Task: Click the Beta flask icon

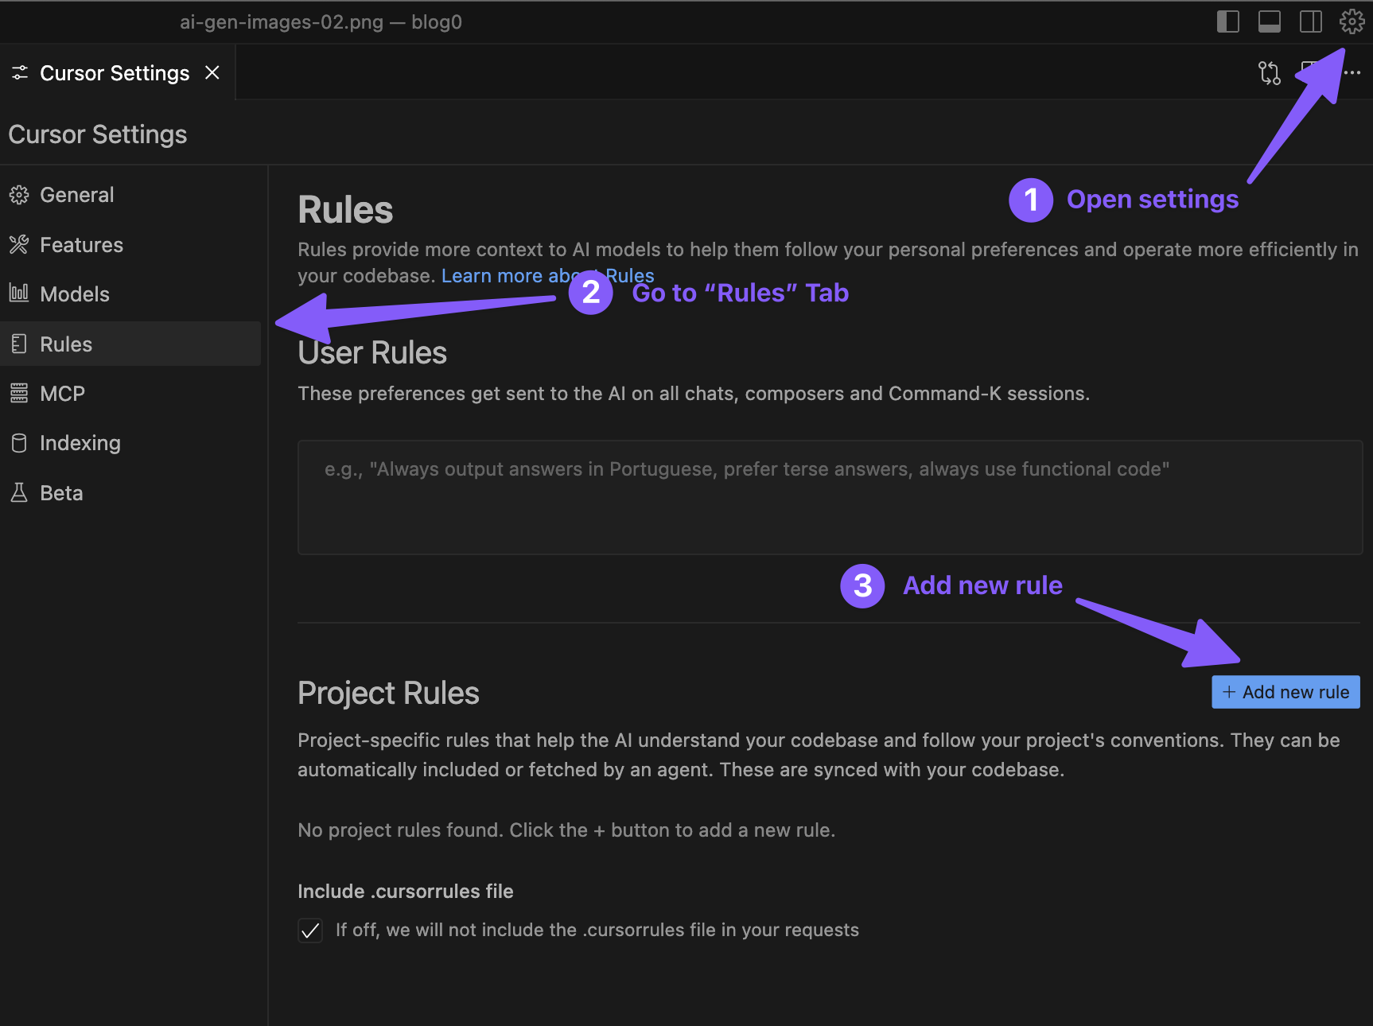Action: (19, 493)
